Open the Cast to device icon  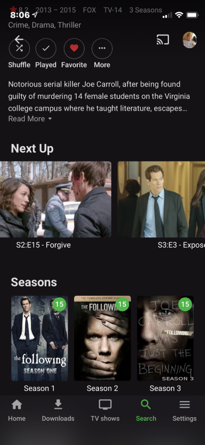pyautogui.click(x=163, y=40)
